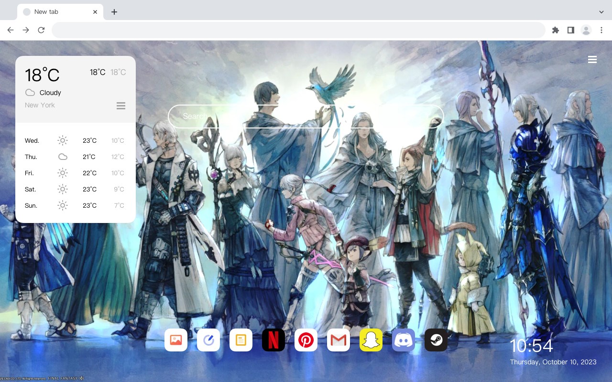Open the Steam shortcut

(436, 340)
